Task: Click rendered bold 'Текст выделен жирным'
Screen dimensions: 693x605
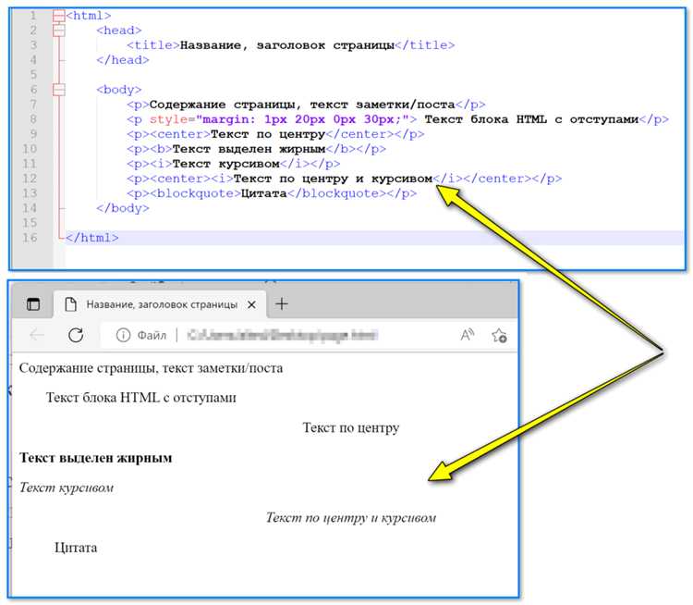Action: pos(95,458)
